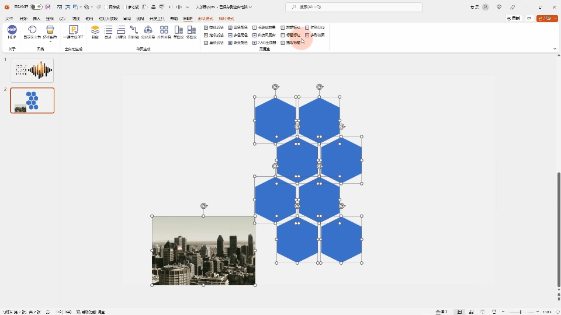Click the one-click generate PPT icon
561x315 pixels.
point(74,30)
